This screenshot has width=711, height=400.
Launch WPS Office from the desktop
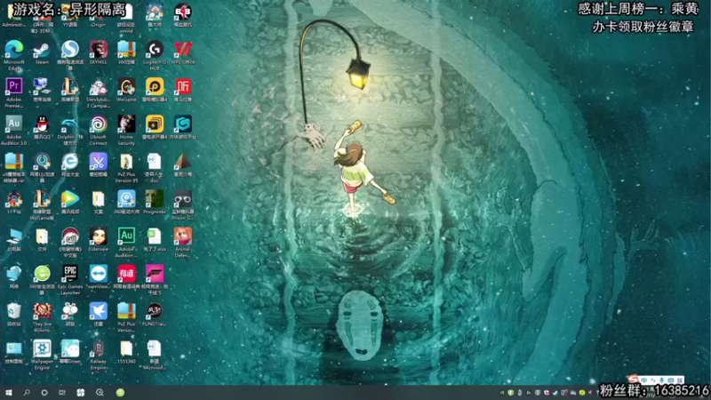click(183, 49)
